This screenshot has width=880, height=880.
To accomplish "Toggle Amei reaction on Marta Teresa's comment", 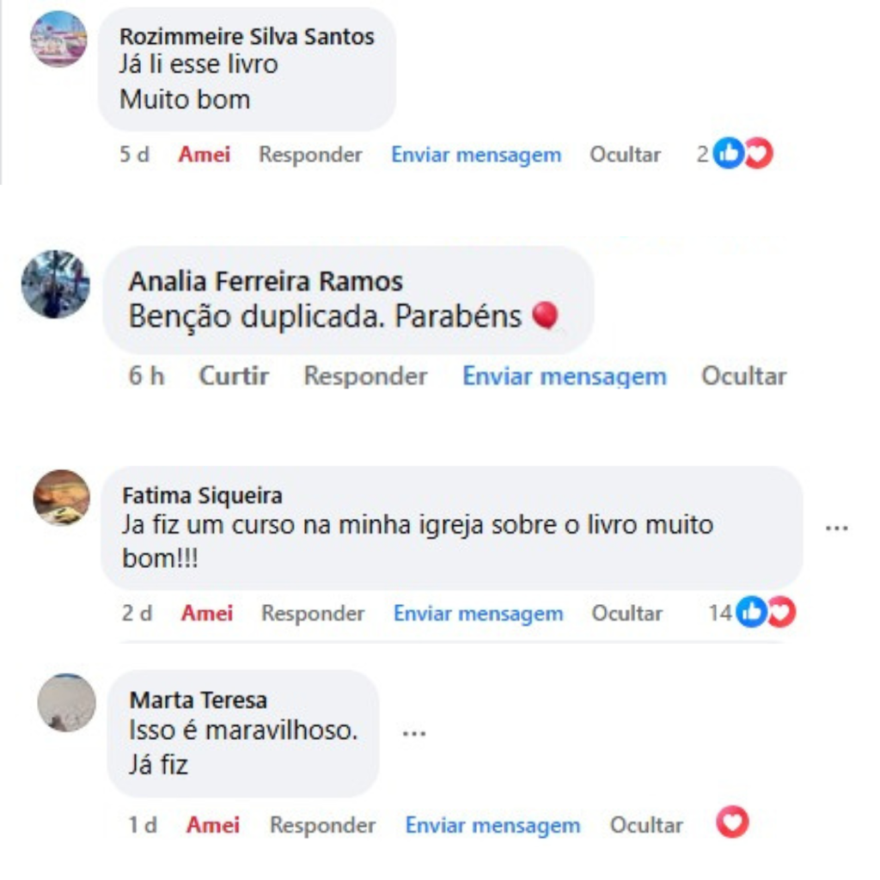I will [x=213, y=825].
